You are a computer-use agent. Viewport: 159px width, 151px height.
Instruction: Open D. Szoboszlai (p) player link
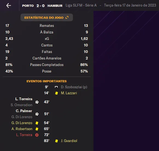[74, 87]
